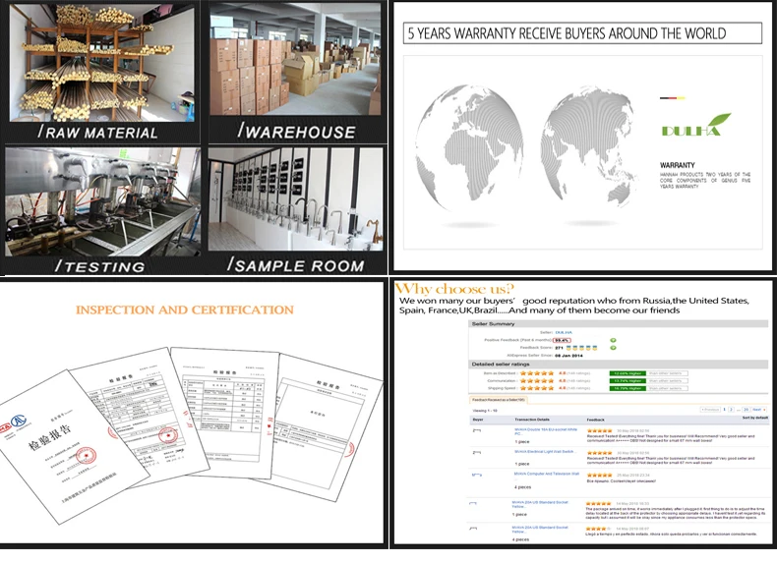Open the third certificate with table
This screenshot has height=563, width=777.
tap(227, 412)
